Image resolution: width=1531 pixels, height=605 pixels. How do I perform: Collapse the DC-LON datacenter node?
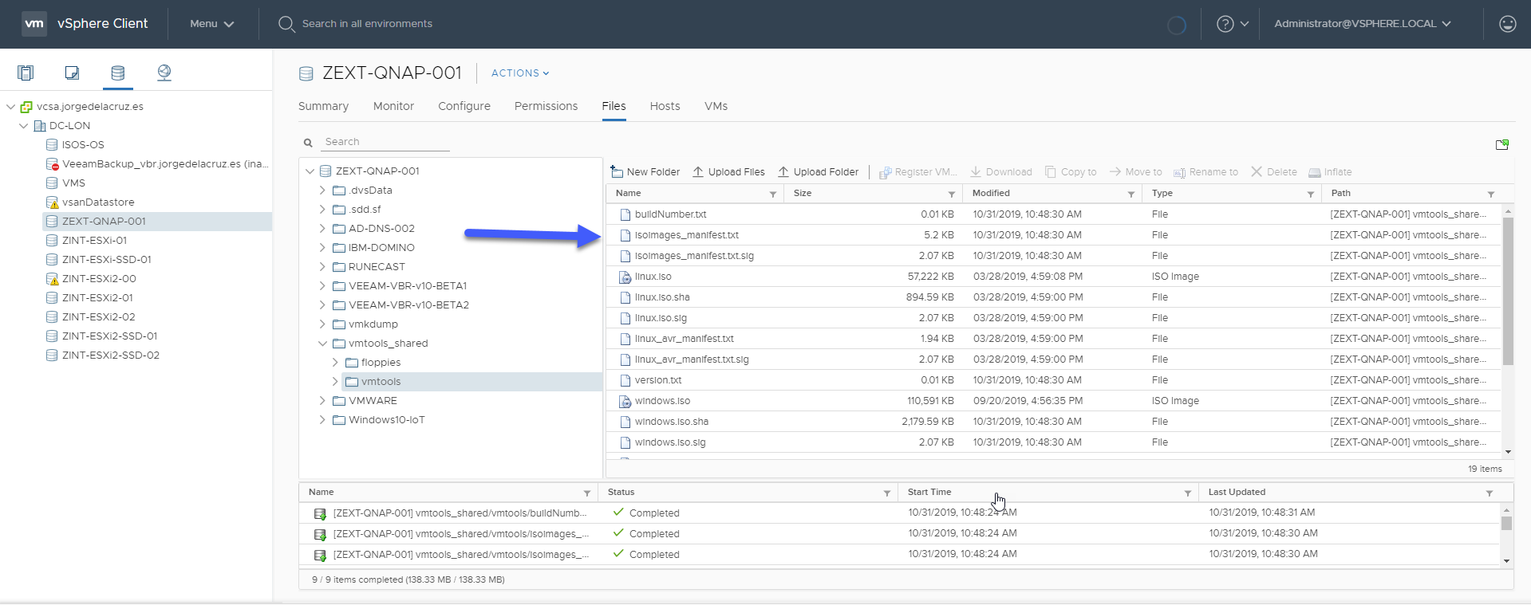pos(24,126)
